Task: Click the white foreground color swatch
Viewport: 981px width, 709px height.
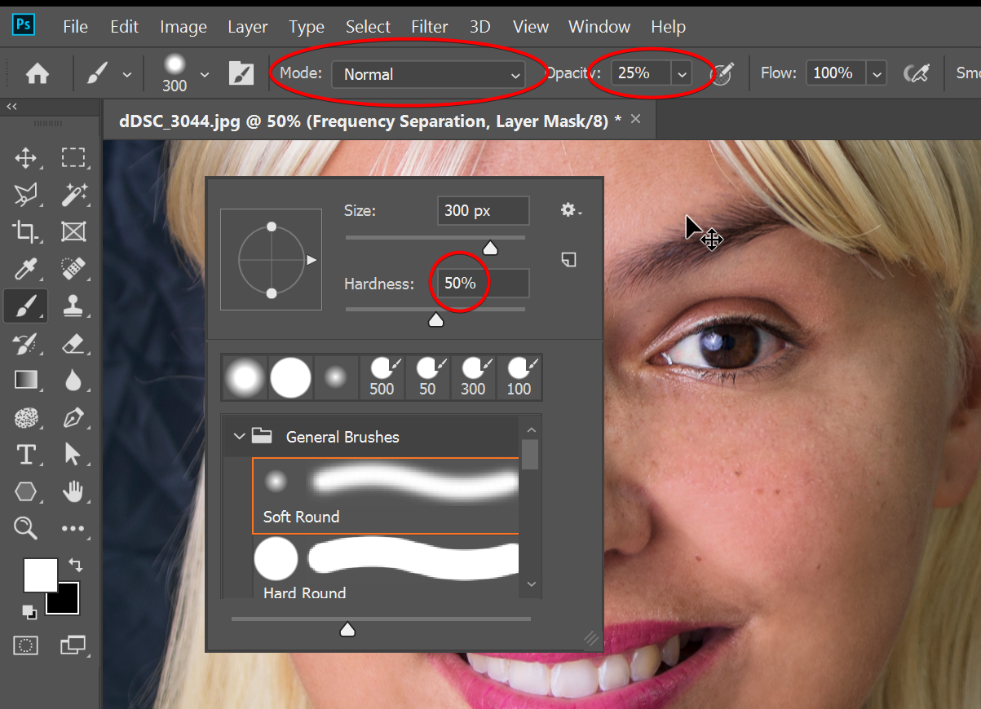Action: click(40, 575)
